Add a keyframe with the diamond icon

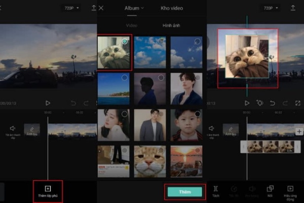(x=259, y=103)
